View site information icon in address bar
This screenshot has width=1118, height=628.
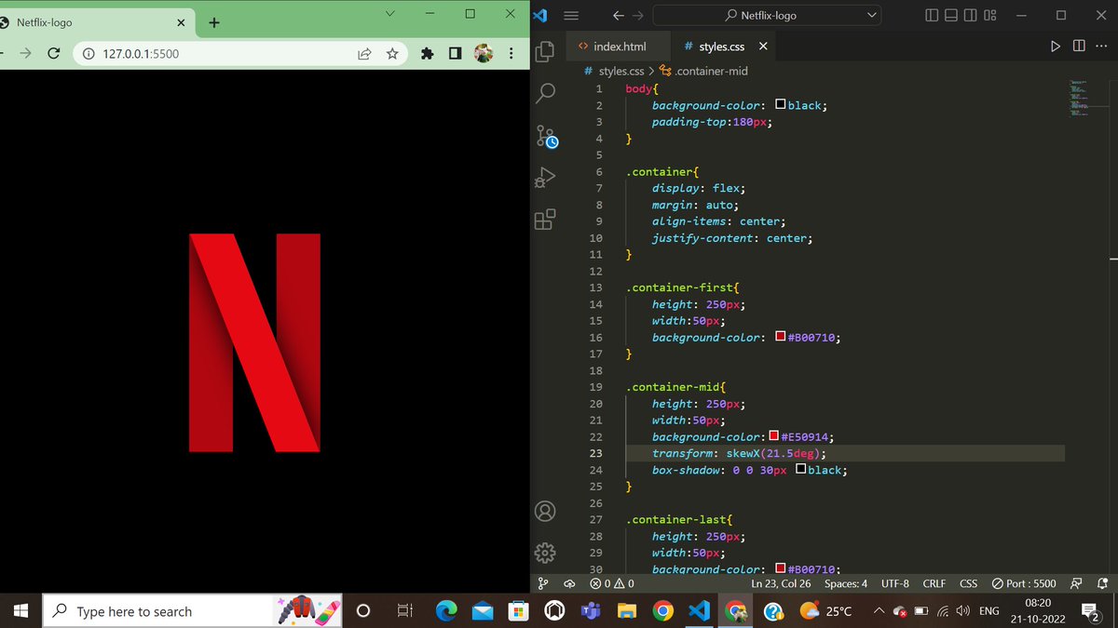(x=89, y=54)
